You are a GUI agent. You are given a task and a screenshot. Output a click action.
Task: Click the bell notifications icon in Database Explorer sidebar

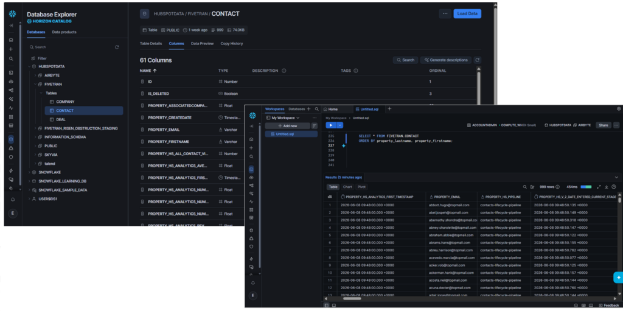click(x=12, y=199)
